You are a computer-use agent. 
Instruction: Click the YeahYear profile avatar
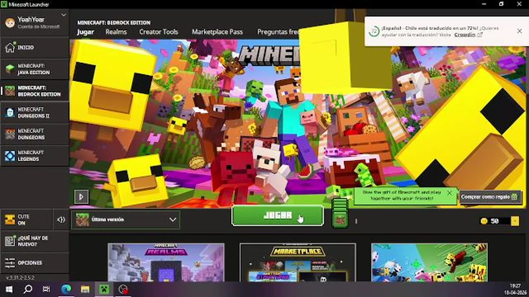[x=10, y=22]
